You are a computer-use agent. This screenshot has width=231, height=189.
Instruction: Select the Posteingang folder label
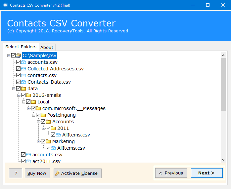(x=62, y=115)
